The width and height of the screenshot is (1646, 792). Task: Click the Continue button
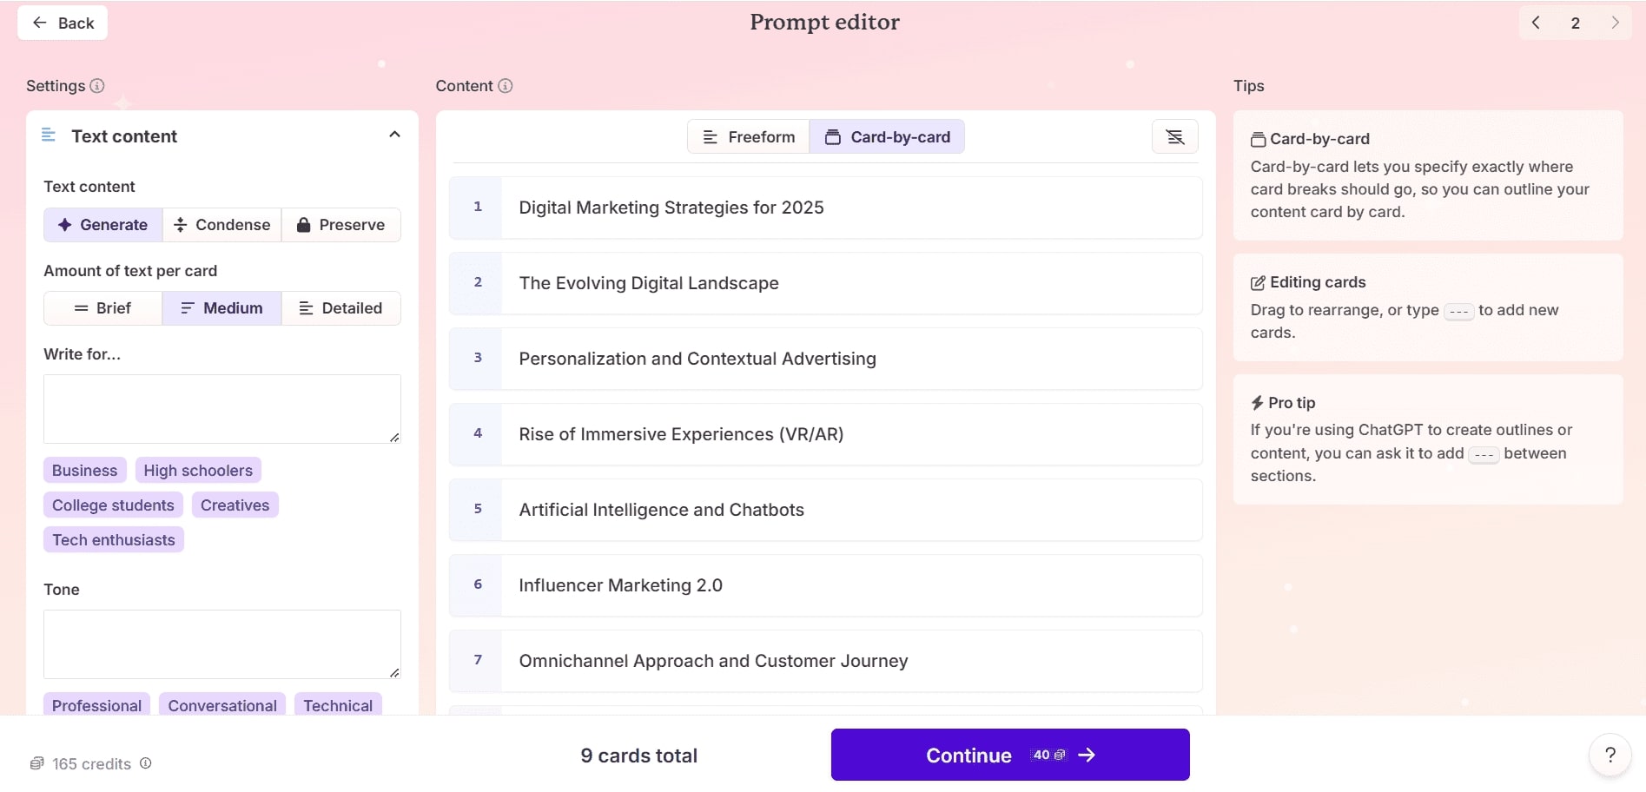1008,755
